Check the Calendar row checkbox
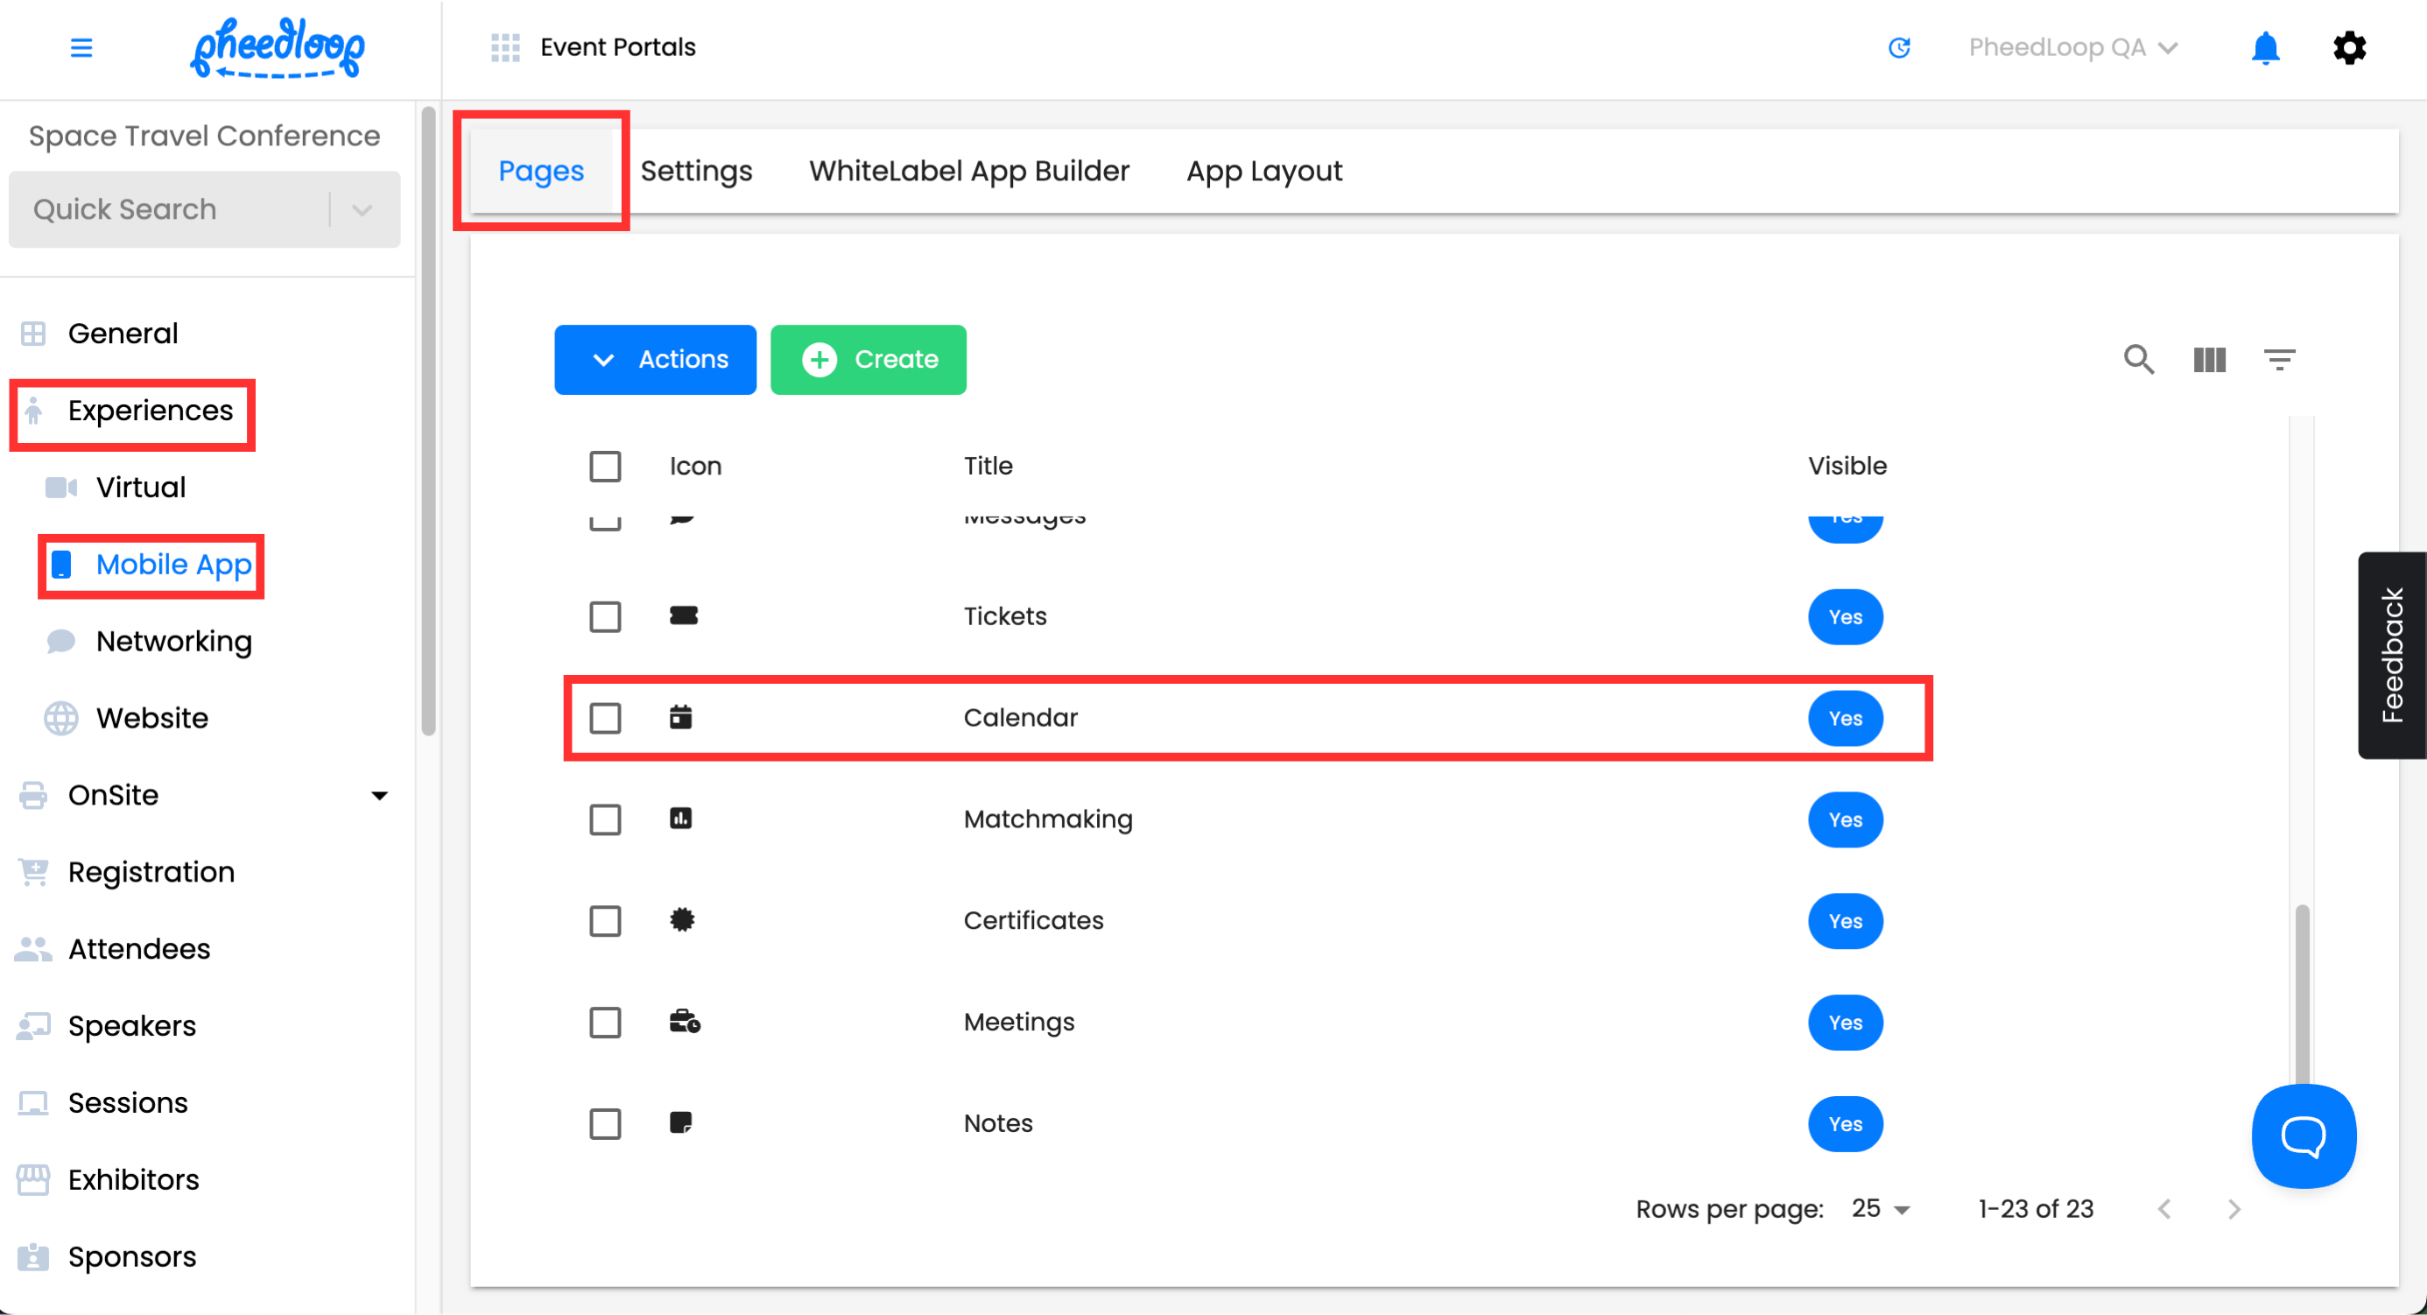Viewport: 2427px width, 1315px height. [x=605, y=718]
